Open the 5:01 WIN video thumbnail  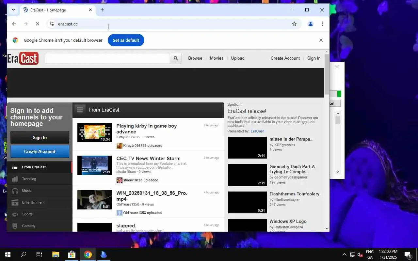[x=95, y=200]
